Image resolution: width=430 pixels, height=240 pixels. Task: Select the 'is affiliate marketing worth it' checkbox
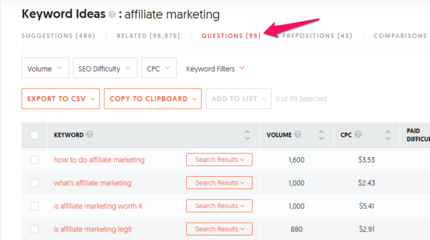click(x=34, y=206)
